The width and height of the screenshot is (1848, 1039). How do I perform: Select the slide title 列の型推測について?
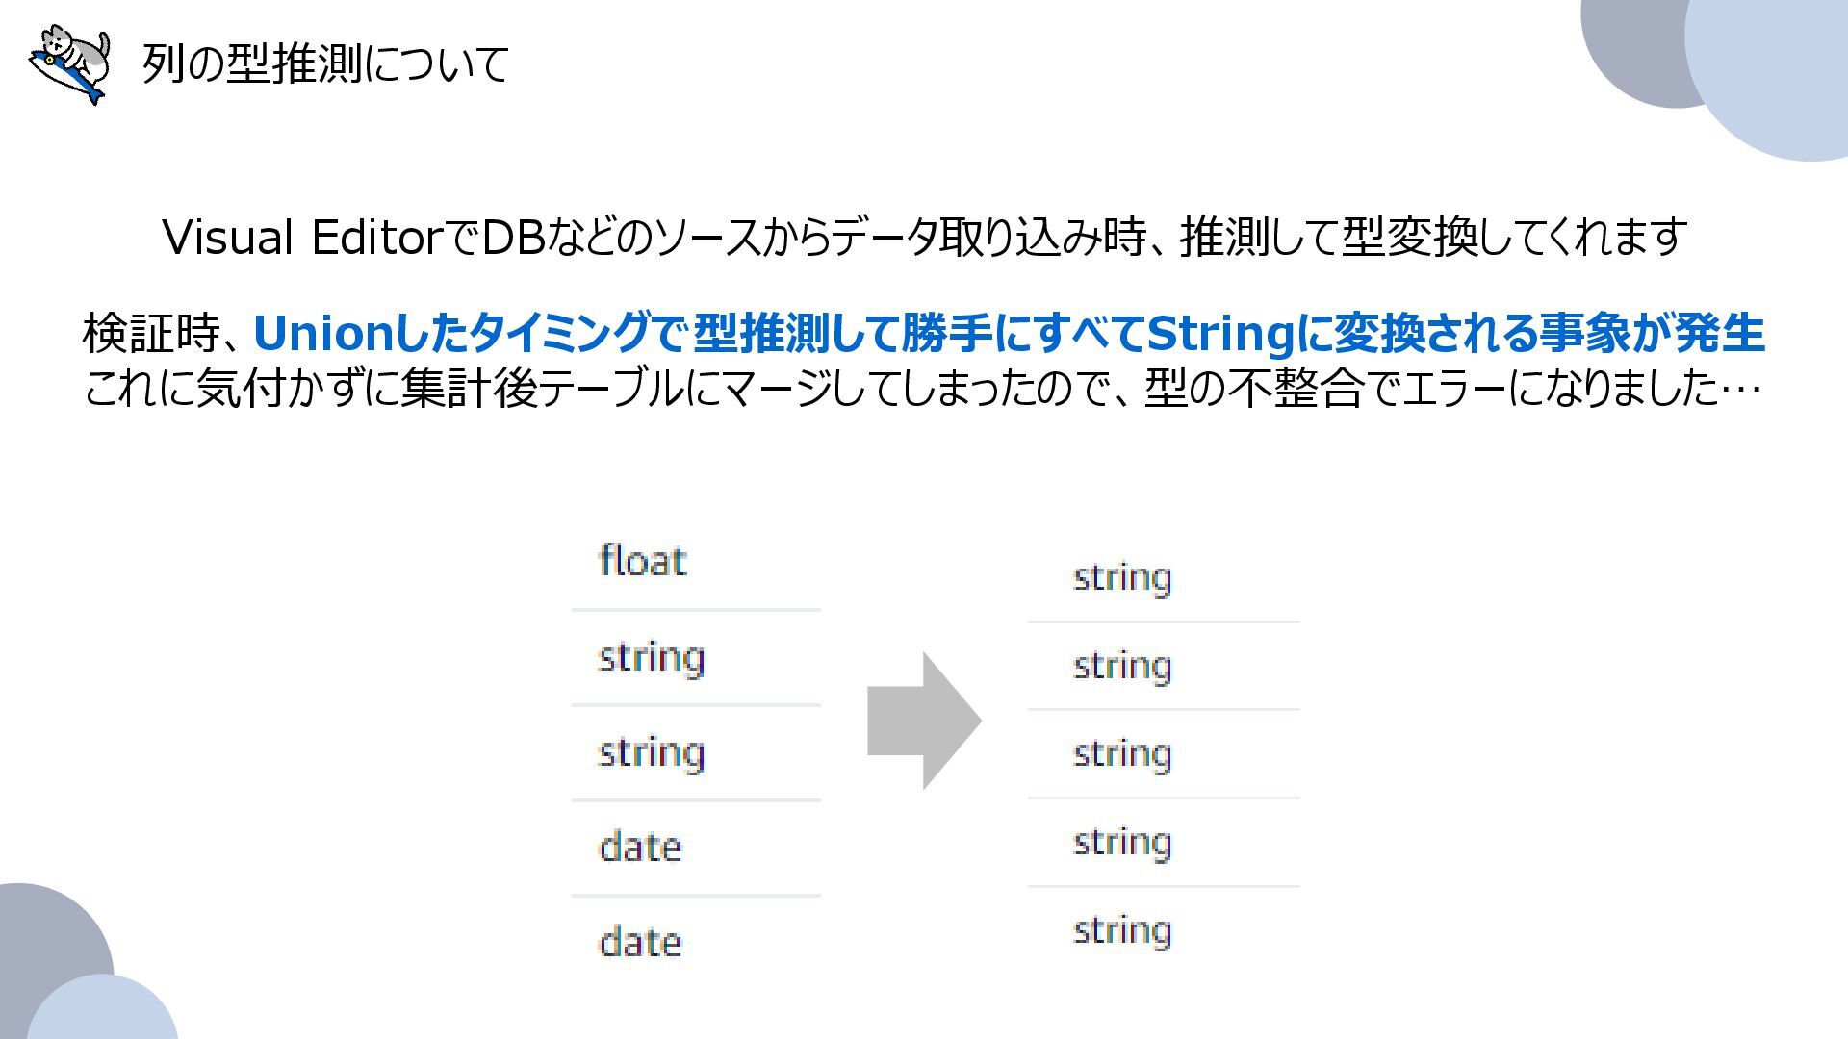[325, 64]
